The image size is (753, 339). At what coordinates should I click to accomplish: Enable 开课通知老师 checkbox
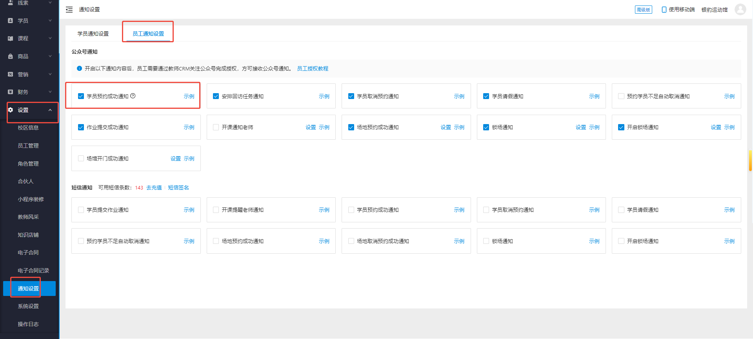216,127
